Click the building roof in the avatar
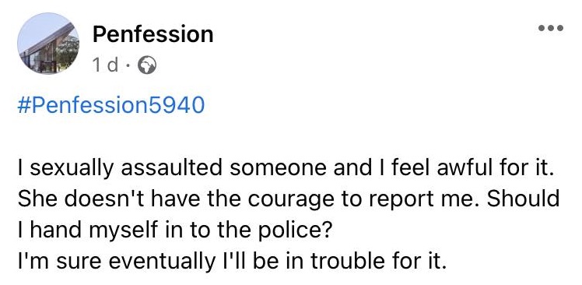 (x=47, y=40)
